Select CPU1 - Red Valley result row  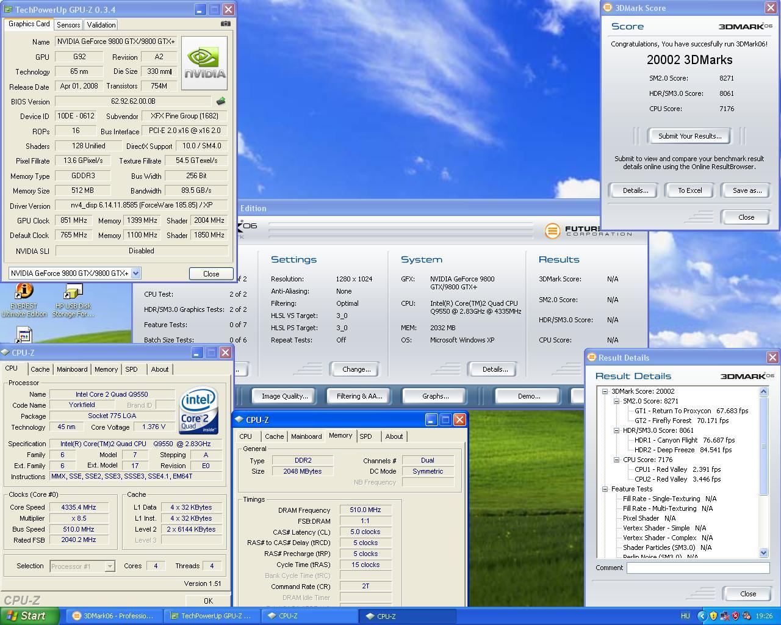[678, 469]
